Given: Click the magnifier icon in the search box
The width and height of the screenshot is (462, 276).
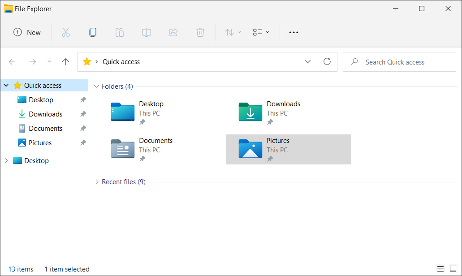Looking at the screenshot, I should pyautogui.click(x=354, y=61).
